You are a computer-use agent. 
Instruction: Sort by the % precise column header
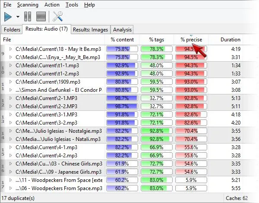(191, 40)
